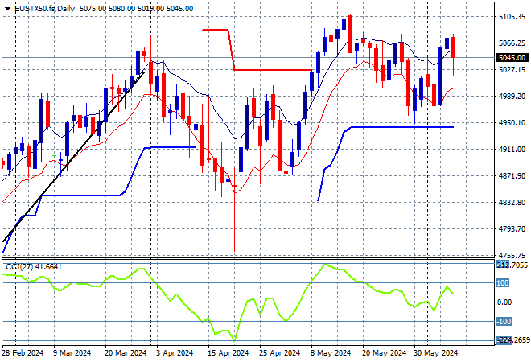Click the 5105.35 price axis label
Screen dimensions: 531x362
[512, 17]
